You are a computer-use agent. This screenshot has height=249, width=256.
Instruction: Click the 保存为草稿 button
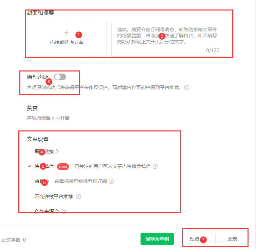pyautogui.click(x=157, y=239)
